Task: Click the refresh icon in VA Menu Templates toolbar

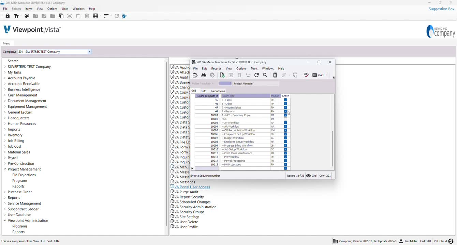Action: coord(256,75)
